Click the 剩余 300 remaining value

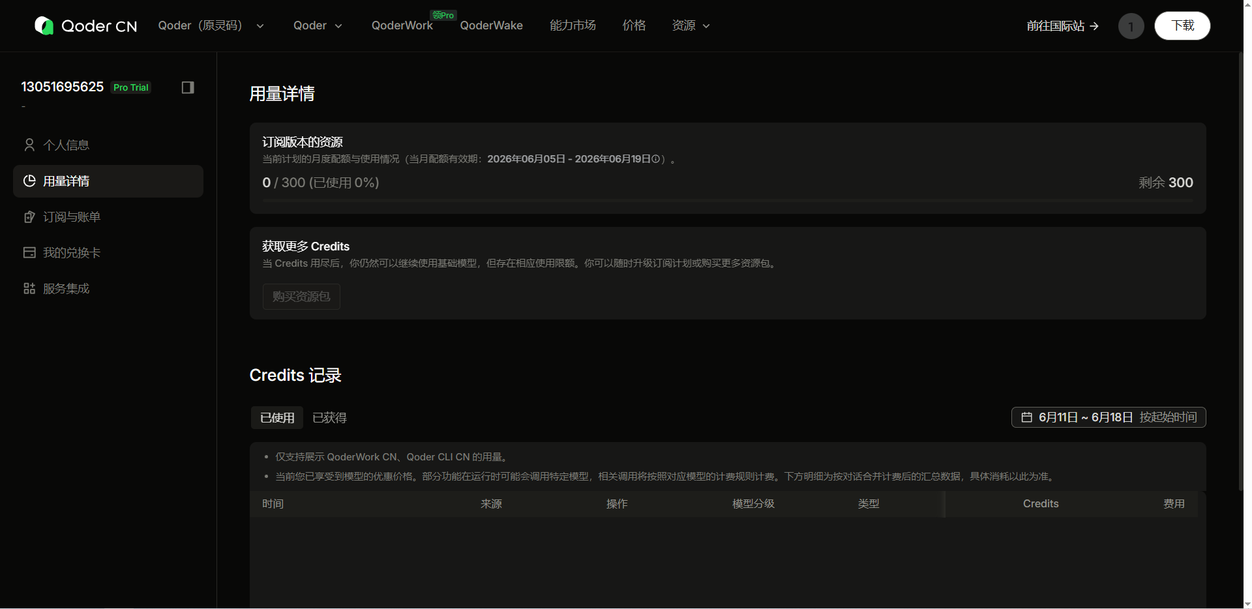[x=1166, y=183]
